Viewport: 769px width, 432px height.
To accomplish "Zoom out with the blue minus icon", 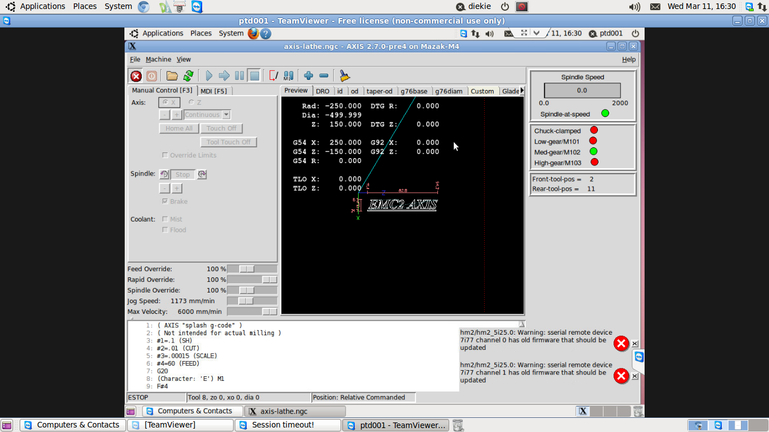I will 324,76.
